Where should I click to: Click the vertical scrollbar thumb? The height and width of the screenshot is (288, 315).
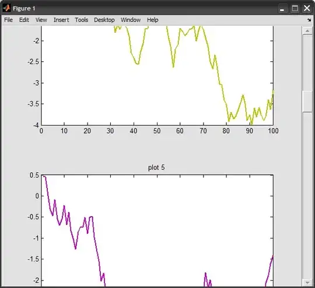307,101
